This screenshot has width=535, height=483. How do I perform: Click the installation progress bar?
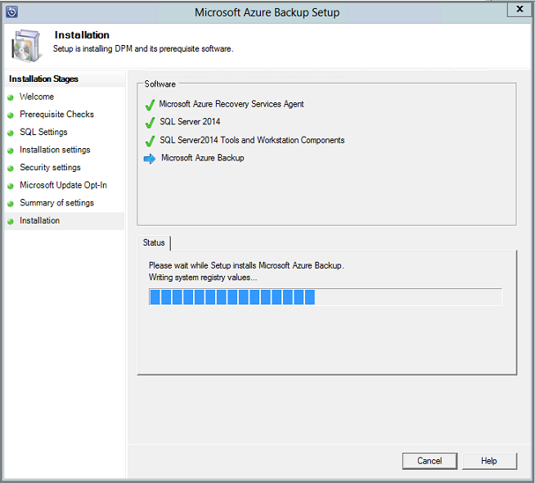[x=325, y=296]
